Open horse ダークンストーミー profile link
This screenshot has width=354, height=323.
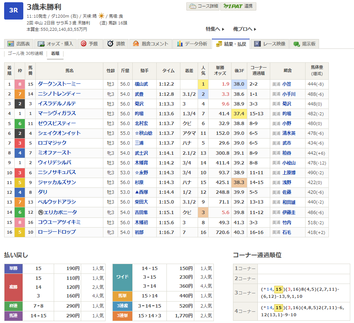point(59,84)
